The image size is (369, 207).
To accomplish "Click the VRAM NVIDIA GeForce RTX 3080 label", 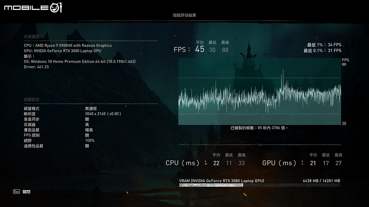I will point(221,181).
